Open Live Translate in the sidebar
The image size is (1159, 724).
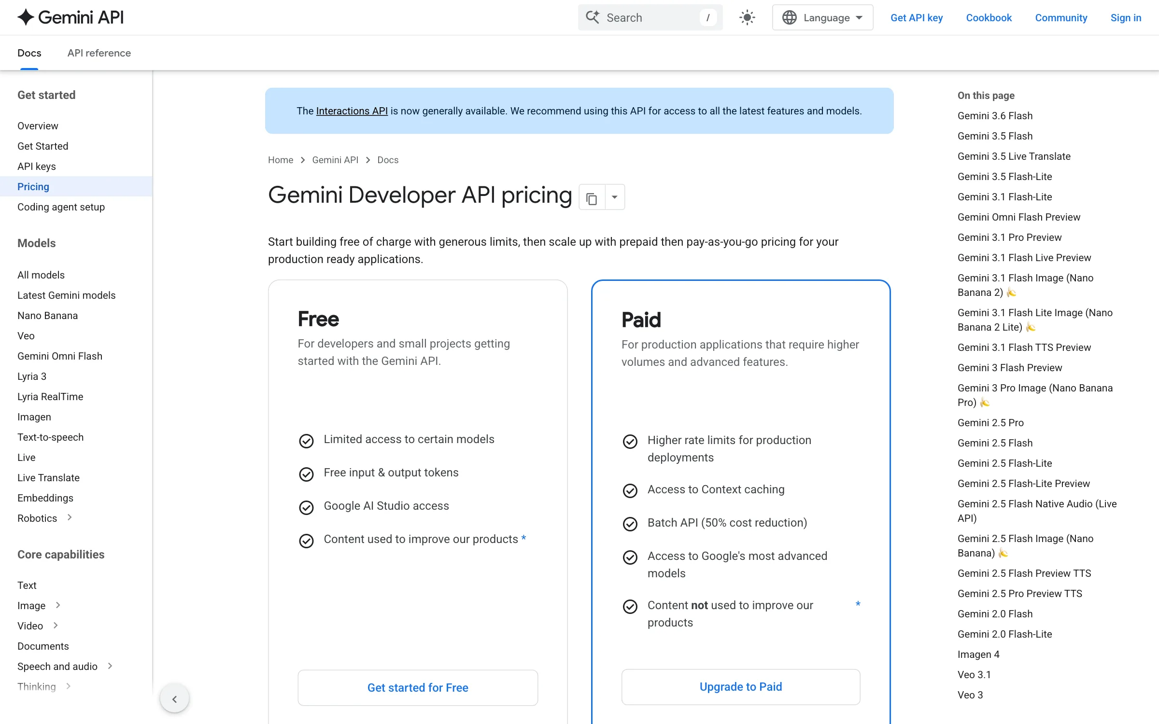pyautogui.click(x=48, y=478)
